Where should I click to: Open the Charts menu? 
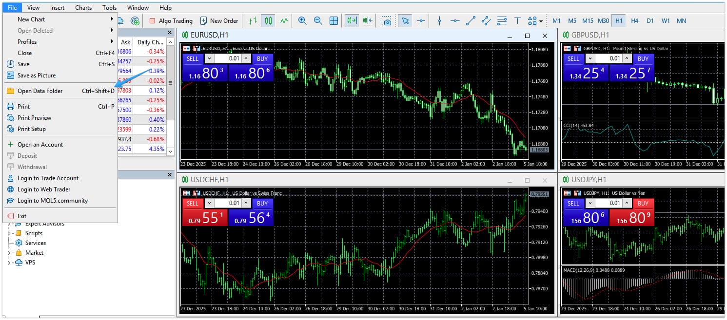[x=83, y=7]
